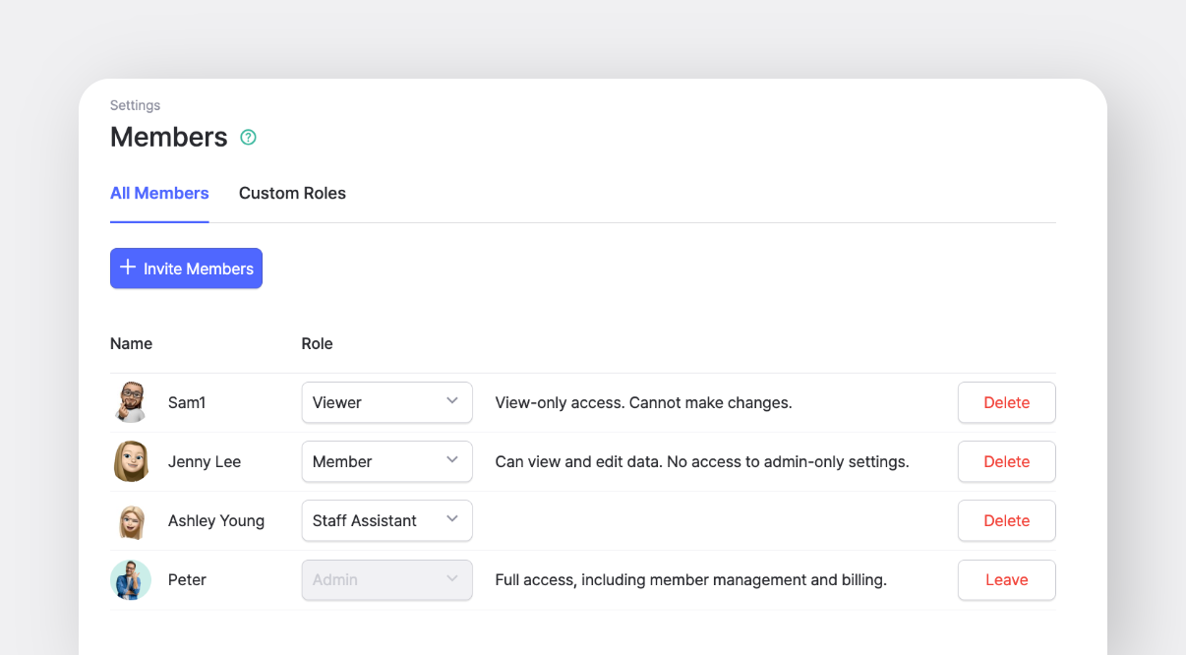Click the Jenny Lee name text
Viewport: 1186px width, 655px height.
coord(205,461)
